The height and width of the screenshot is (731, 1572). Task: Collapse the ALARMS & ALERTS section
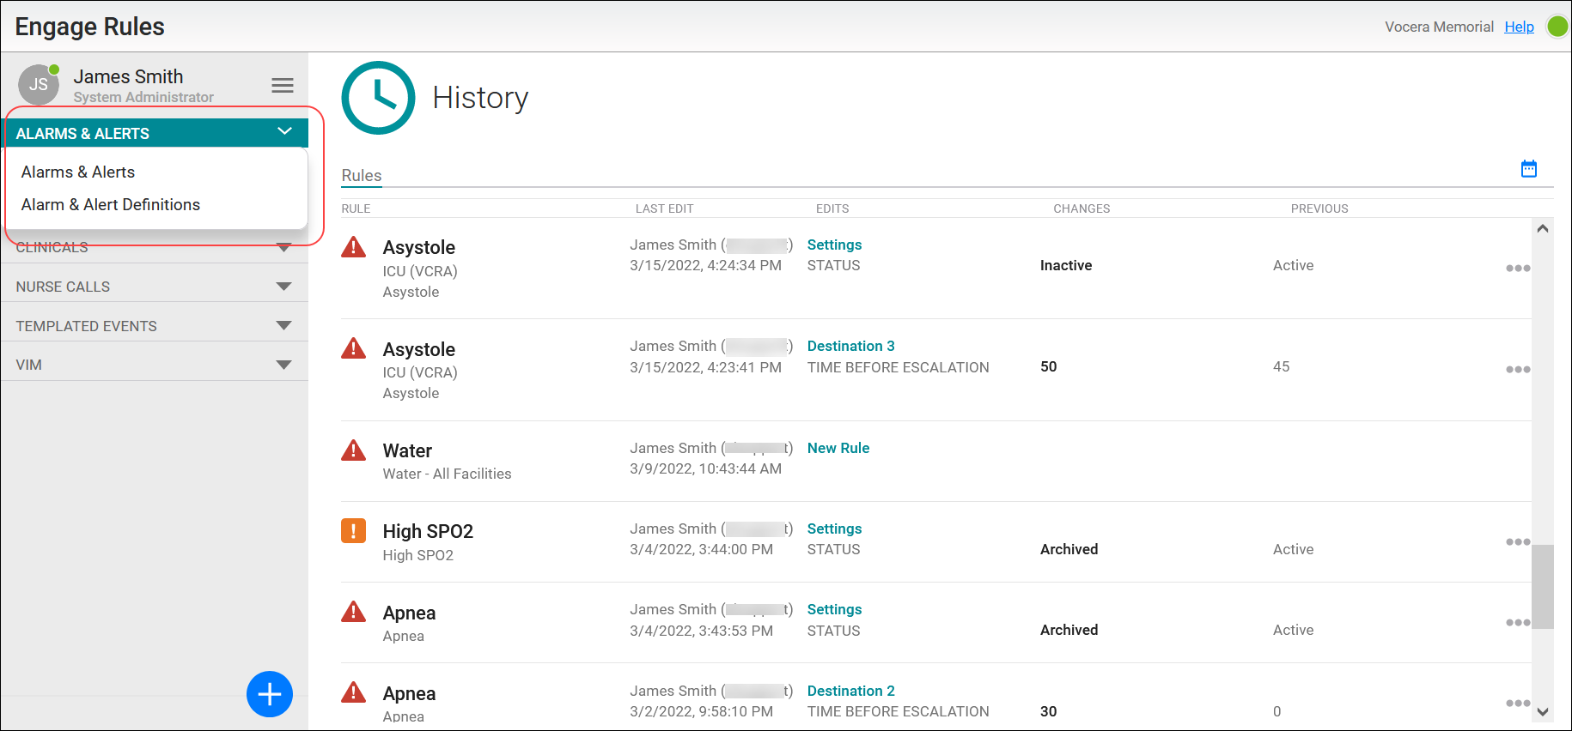point(284,132)
